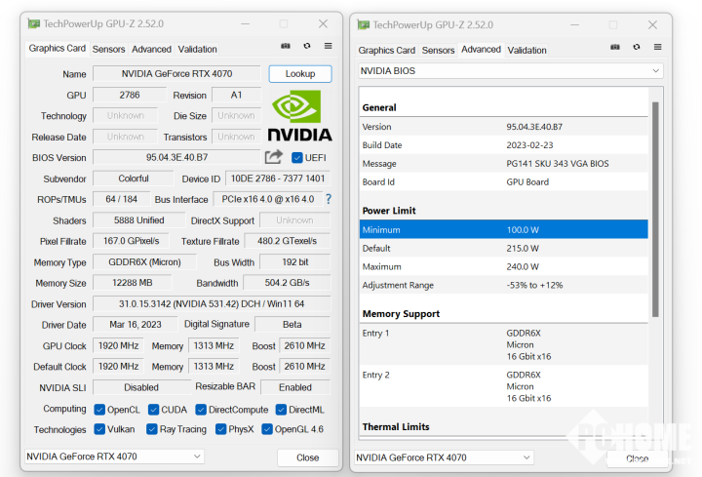Viewport: 702px width, 477px height.
Task: Select the Minimum power limit row
Action: 503,230
